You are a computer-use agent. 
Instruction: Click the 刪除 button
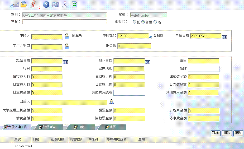[x=227, y=133]
